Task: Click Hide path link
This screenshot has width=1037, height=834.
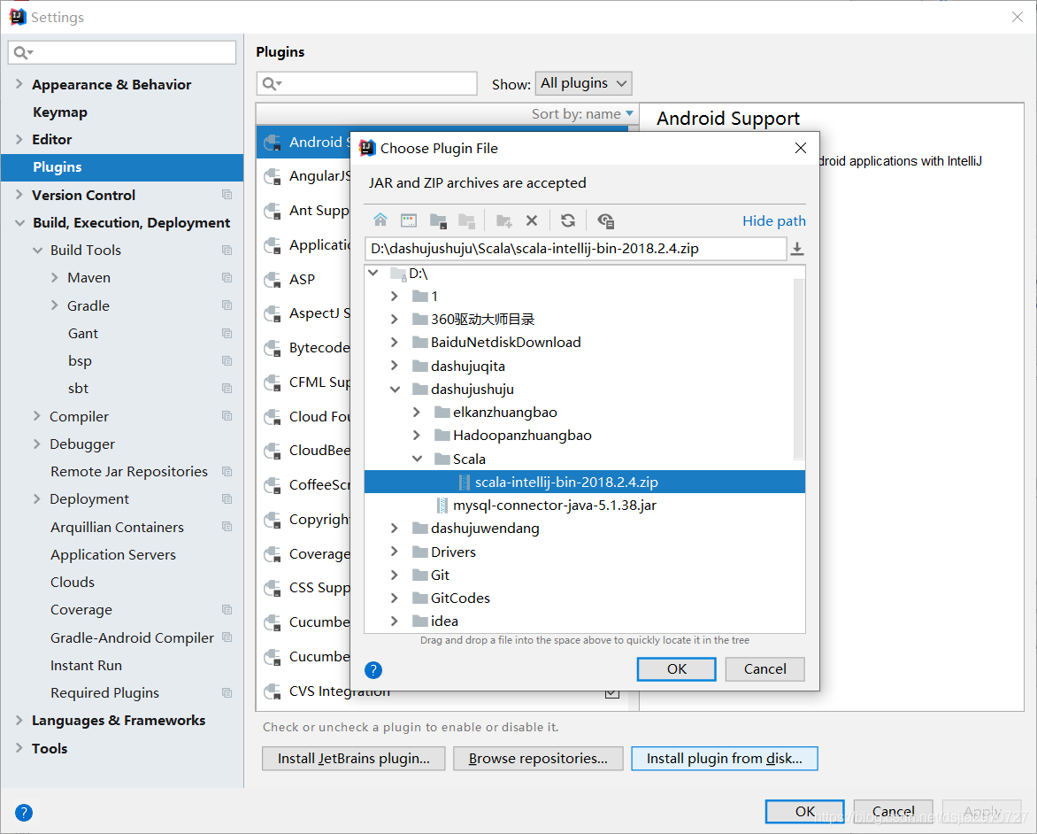Action: click(774, 221)
